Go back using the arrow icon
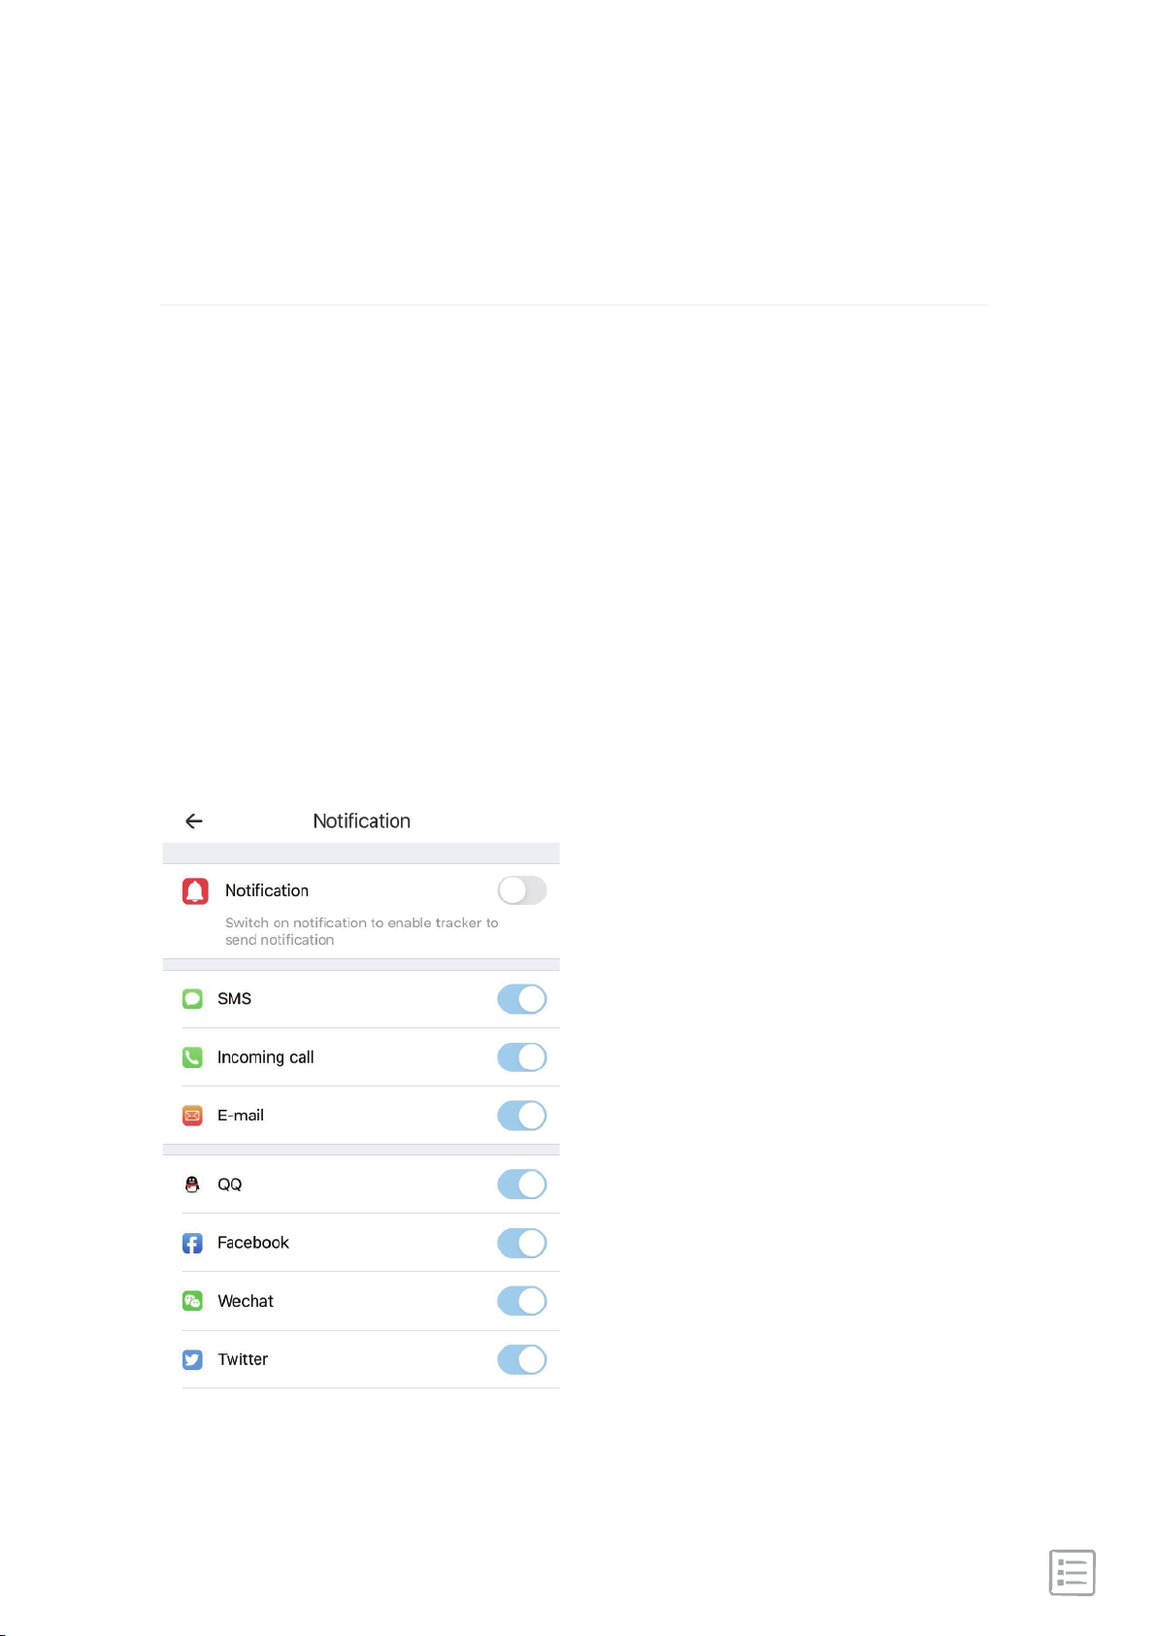The height and width of the screenshot is (1636, 1157). click(194, 821)
